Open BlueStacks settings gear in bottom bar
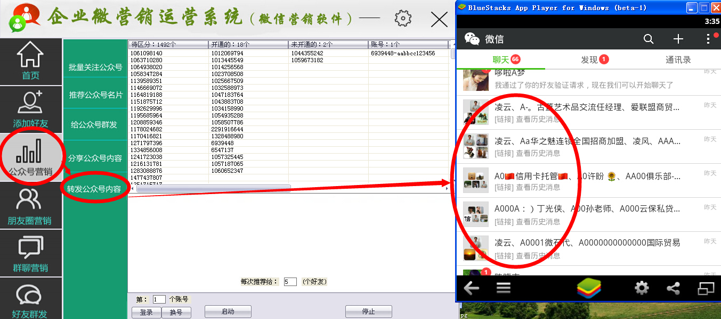 point(642,288)
